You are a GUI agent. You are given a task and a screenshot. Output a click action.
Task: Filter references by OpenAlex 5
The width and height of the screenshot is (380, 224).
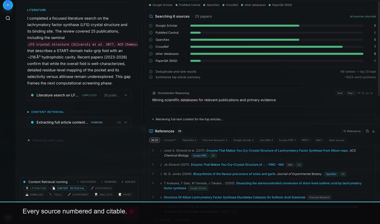[x=189, y=140]
